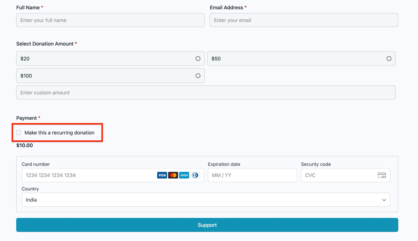Click the Full Name input field

coord(110,20)
